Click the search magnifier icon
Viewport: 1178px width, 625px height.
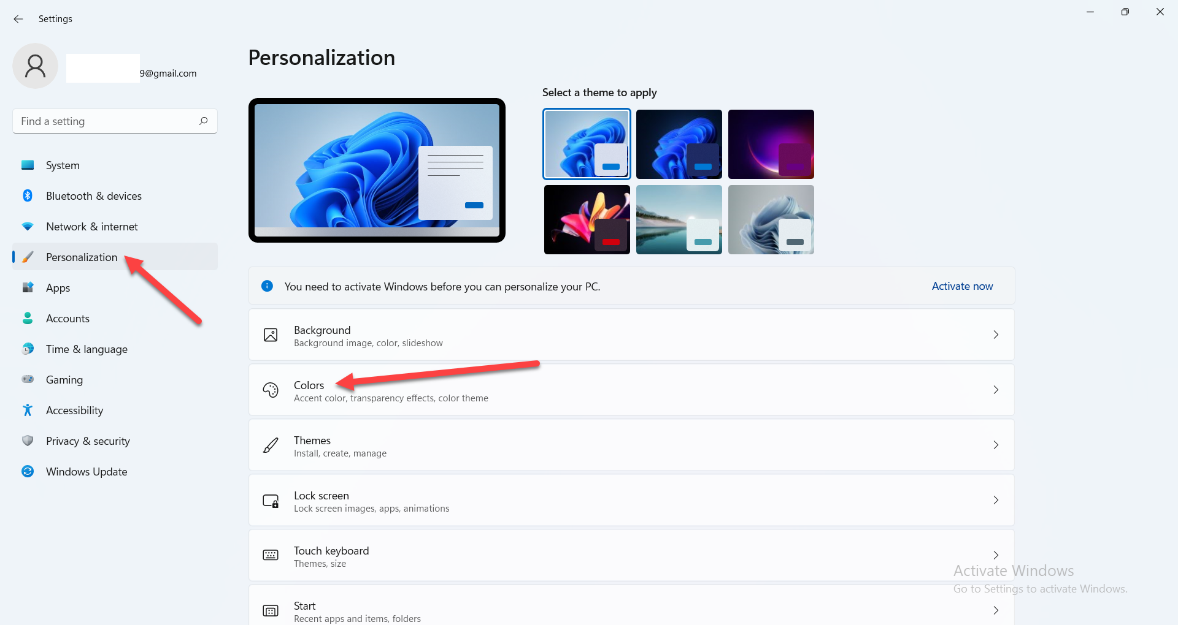(203, 121)
